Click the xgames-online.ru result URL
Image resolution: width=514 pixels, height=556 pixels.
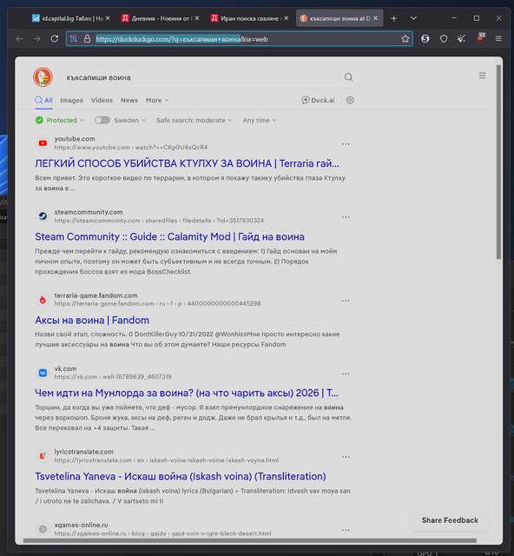(162, 533)
